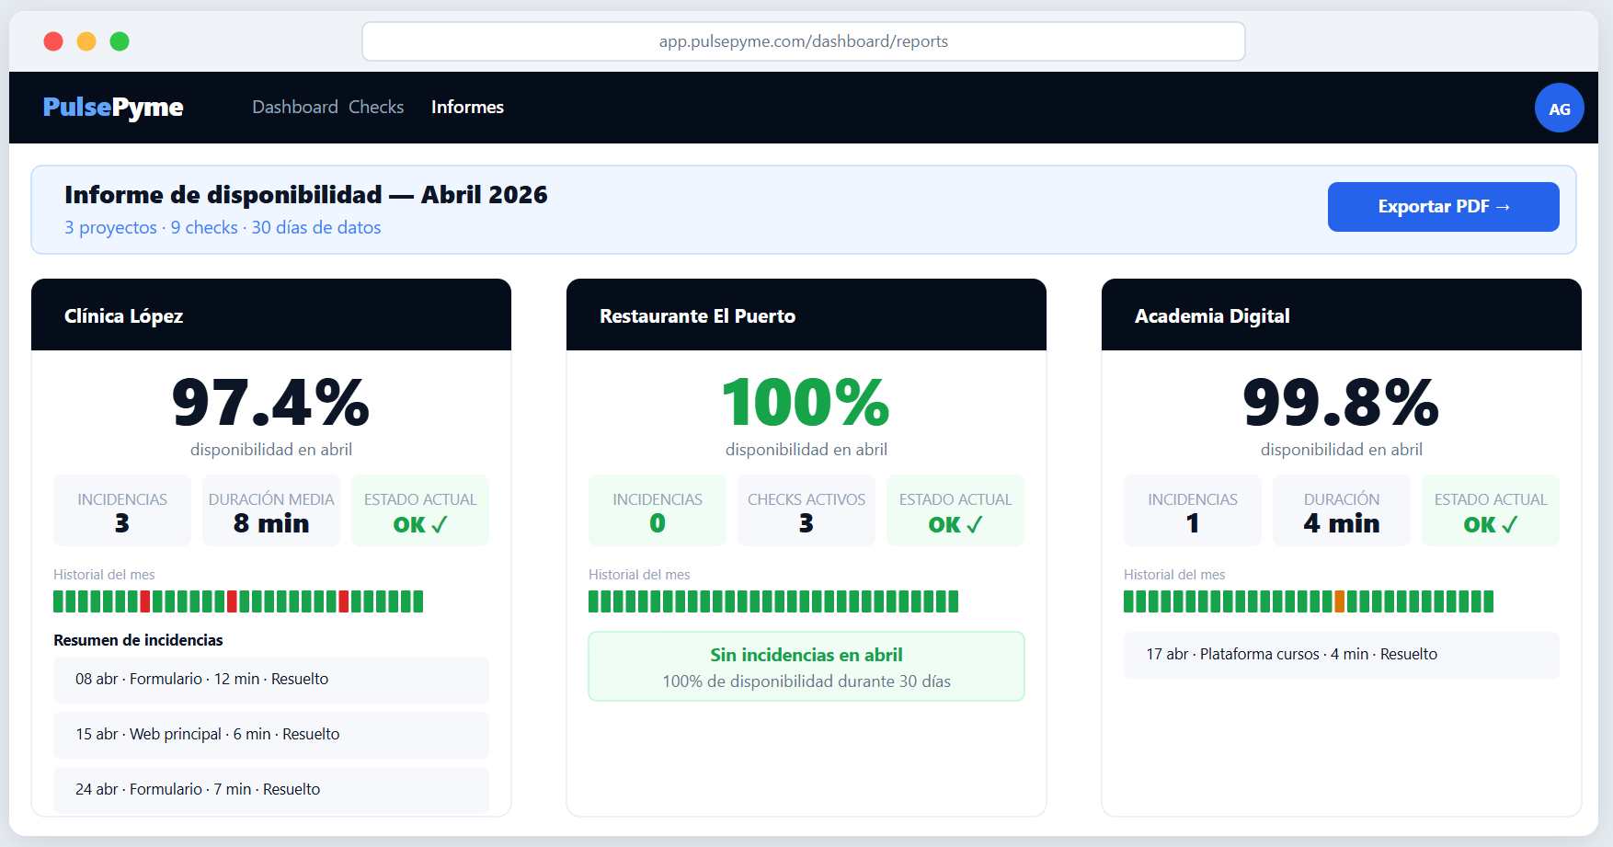This screenshot has width=1613, height=847.
Task: Click Incidencias 3 tile in Clínica López
Action: (122, 510)
